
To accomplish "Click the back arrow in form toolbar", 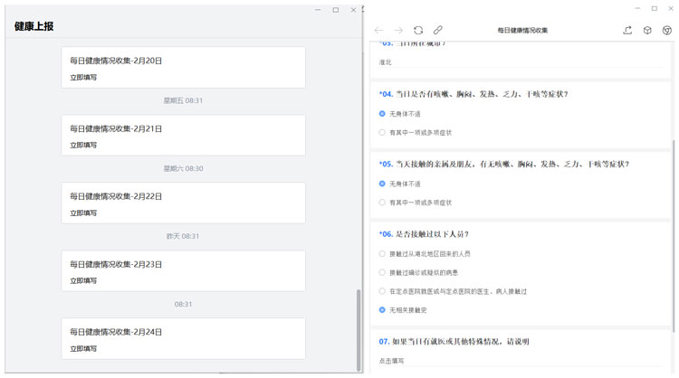I will coord(378,30).
